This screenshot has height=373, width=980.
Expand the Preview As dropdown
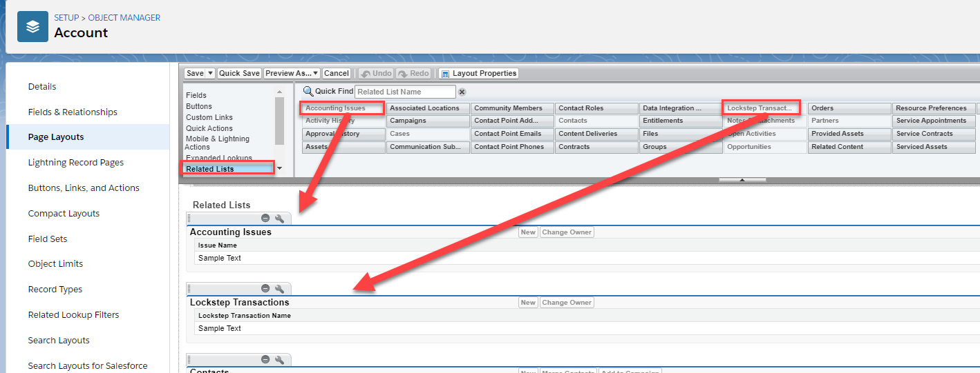tap(315, 73)
